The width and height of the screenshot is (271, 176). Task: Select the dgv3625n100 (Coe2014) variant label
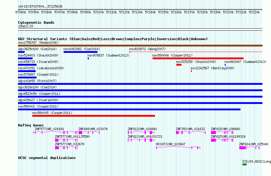(37, 49)
